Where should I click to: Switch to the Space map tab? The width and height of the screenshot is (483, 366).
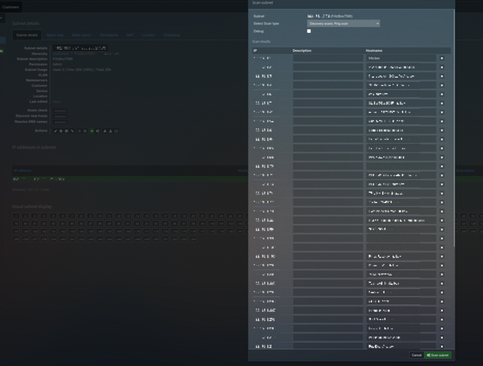click(55, 35)
